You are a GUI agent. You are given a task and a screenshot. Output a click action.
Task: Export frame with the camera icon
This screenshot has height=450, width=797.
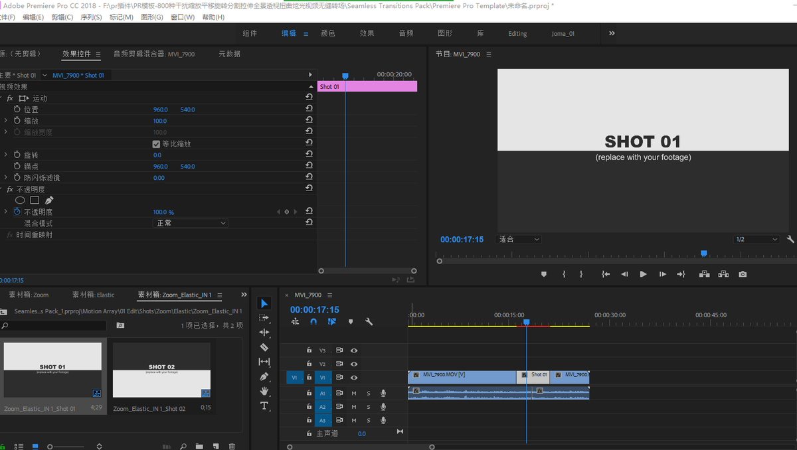743,274
